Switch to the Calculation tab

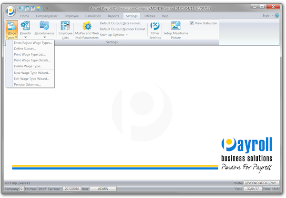click(93, 16)
